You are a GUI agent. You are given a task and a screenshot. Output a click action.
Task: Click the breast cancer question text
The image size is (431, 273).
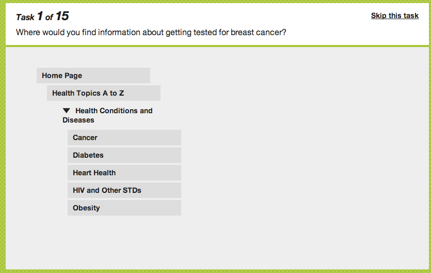coord(151,32)
